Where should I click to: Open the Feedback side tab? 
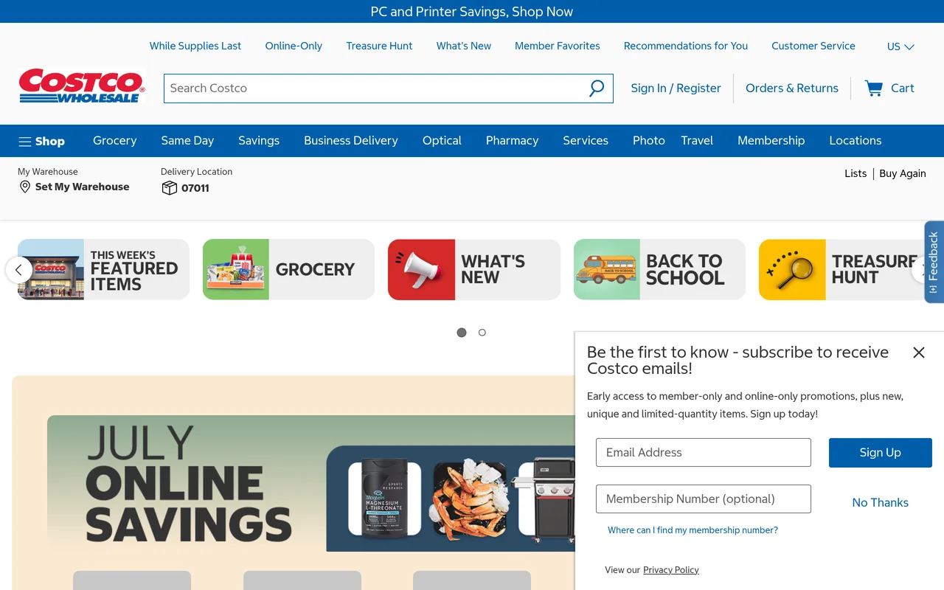click(x=934, y=262)
